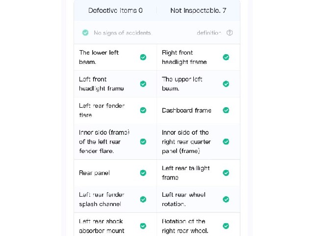The width and height of the screenshot is (314, 236).
Task: Click the No signs of accidents label
Action: tap(122, 33)
